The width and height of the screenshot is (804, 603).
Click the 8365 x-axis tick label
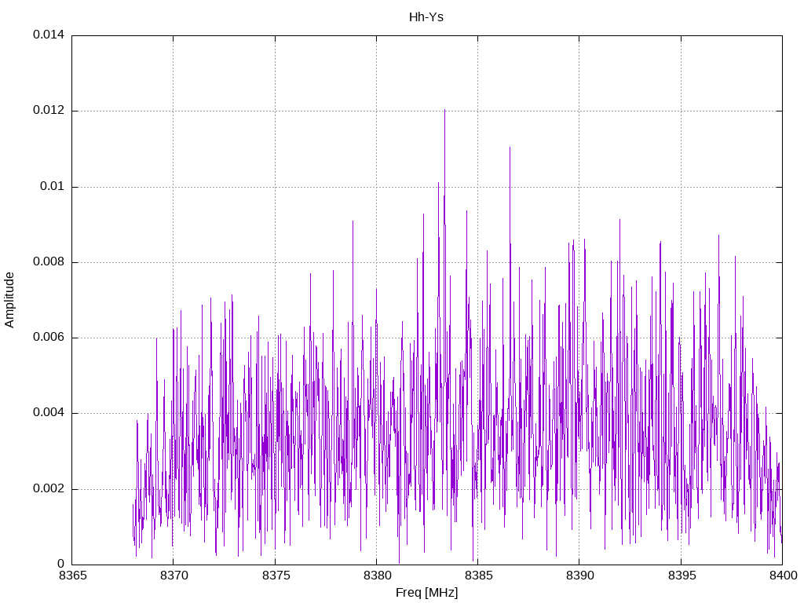[71, 576]
